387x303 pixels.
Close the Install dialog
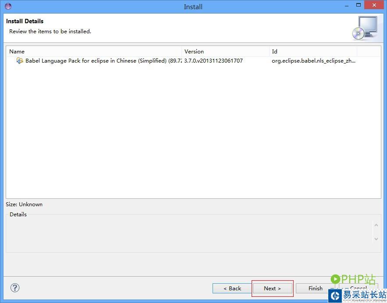pyautogui.click(x=374, y=5)
